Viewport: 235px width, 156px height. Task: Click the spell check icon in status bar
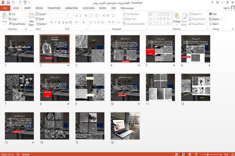point(18,154)
